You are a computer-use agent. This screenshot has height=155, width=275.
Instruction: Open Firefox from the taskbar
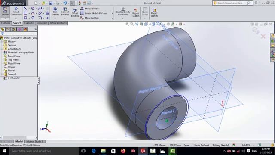(123, 151)
